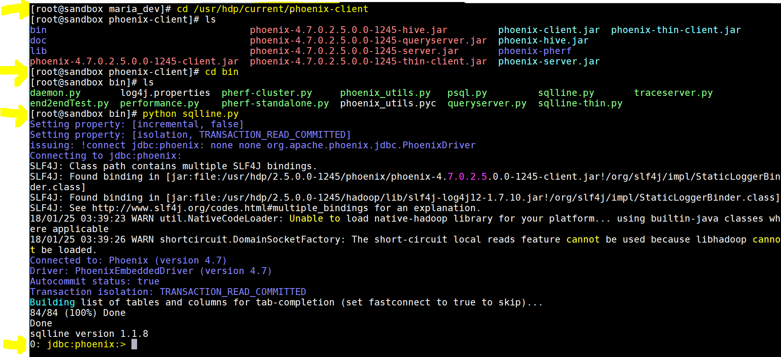Click 'Transaction isolation: TRANSACTION_READ_COMMITTED' line
The image size is (781, 357).
click(168, 292)
